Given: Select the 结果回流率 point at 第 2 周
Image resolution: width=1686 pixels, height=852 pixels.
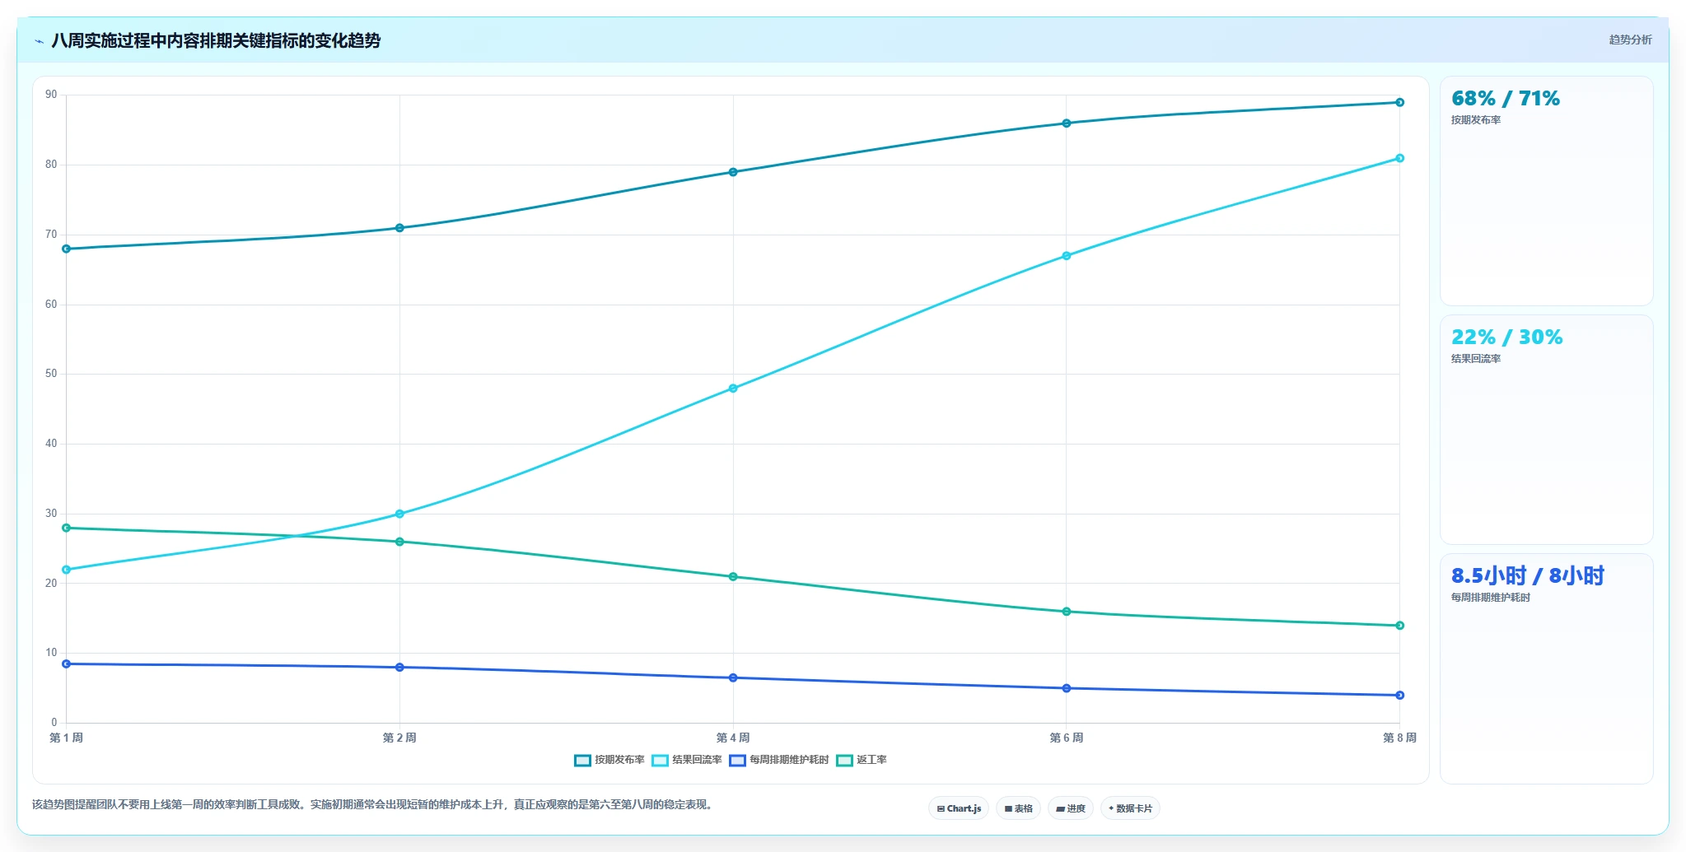Looking at the screenshot, I should click(399, 514).
